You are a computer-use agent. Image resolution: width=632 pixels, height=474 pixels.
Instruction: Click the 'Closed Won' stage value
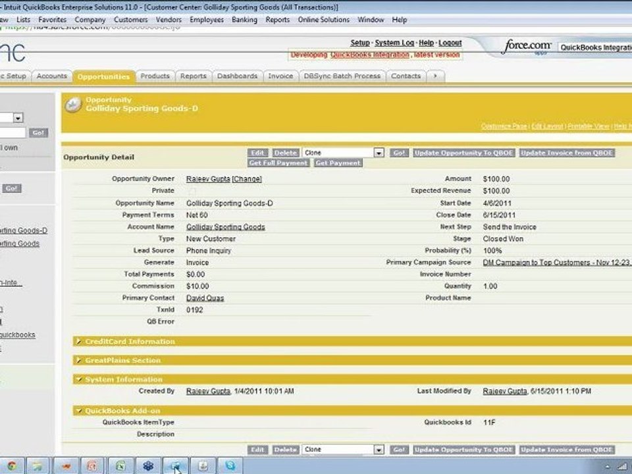click(503, 238)
